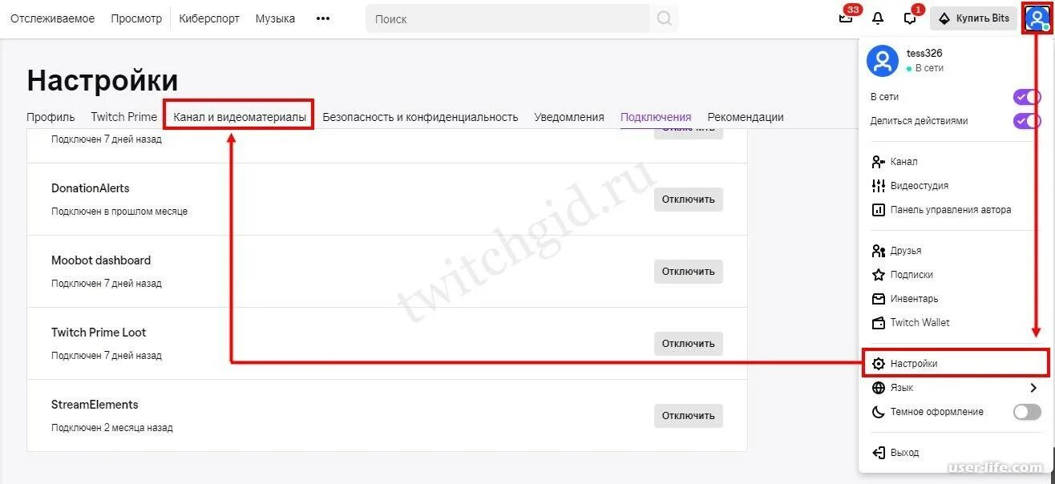This screenshot has width=1055, height=484.
Task: Toggle the В сети online switch
Action: click(1027, 97)
